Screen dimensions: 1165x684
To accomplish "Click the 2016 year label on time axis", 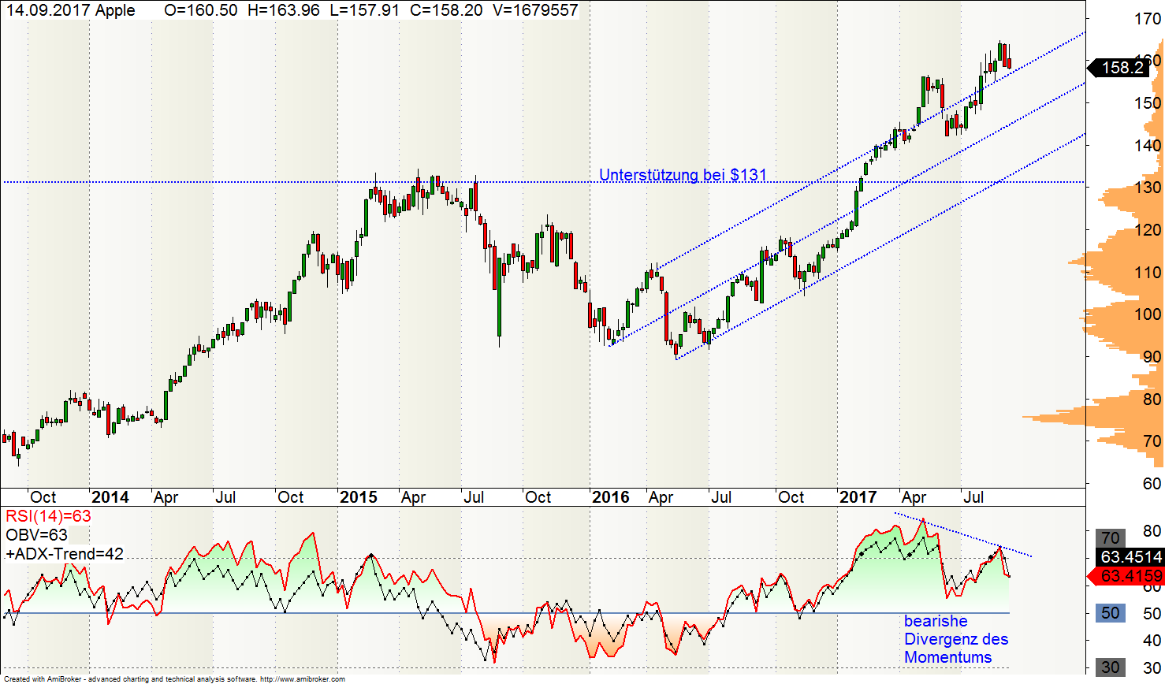I will 610,497.
